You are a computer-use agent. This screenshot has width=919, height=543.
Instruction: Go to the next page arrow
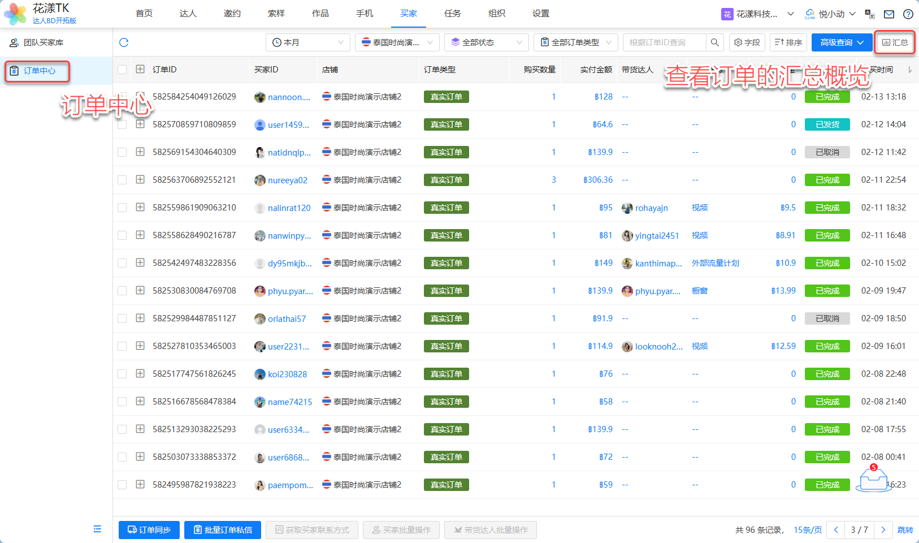click(x=883, y=530)
